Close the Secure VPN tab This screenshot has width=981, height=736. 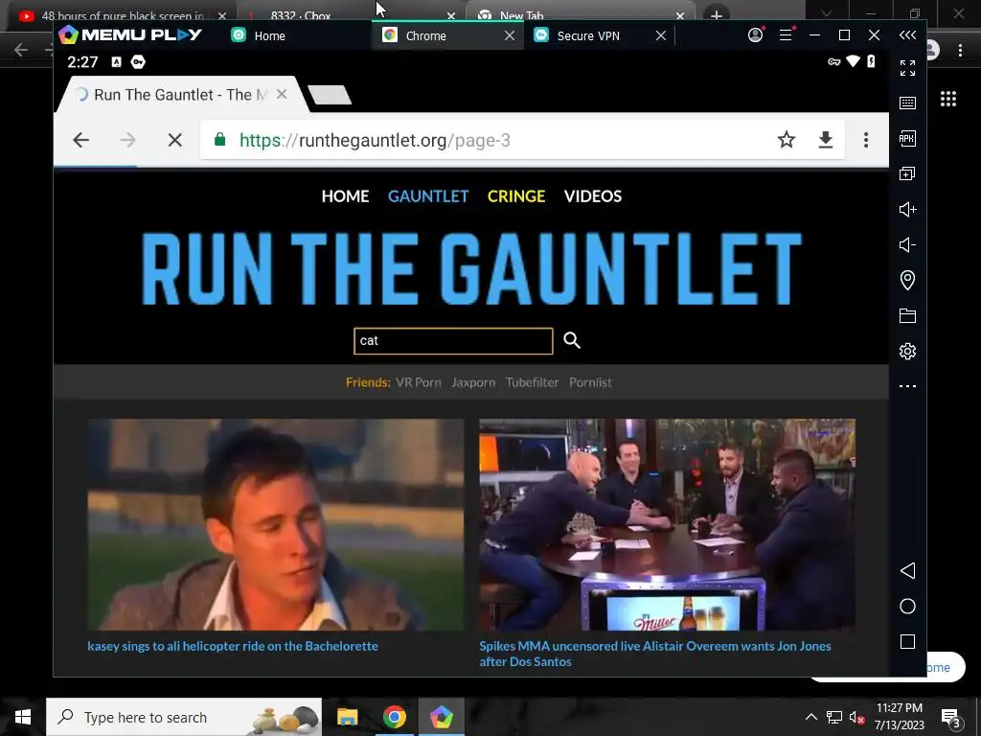661,35
